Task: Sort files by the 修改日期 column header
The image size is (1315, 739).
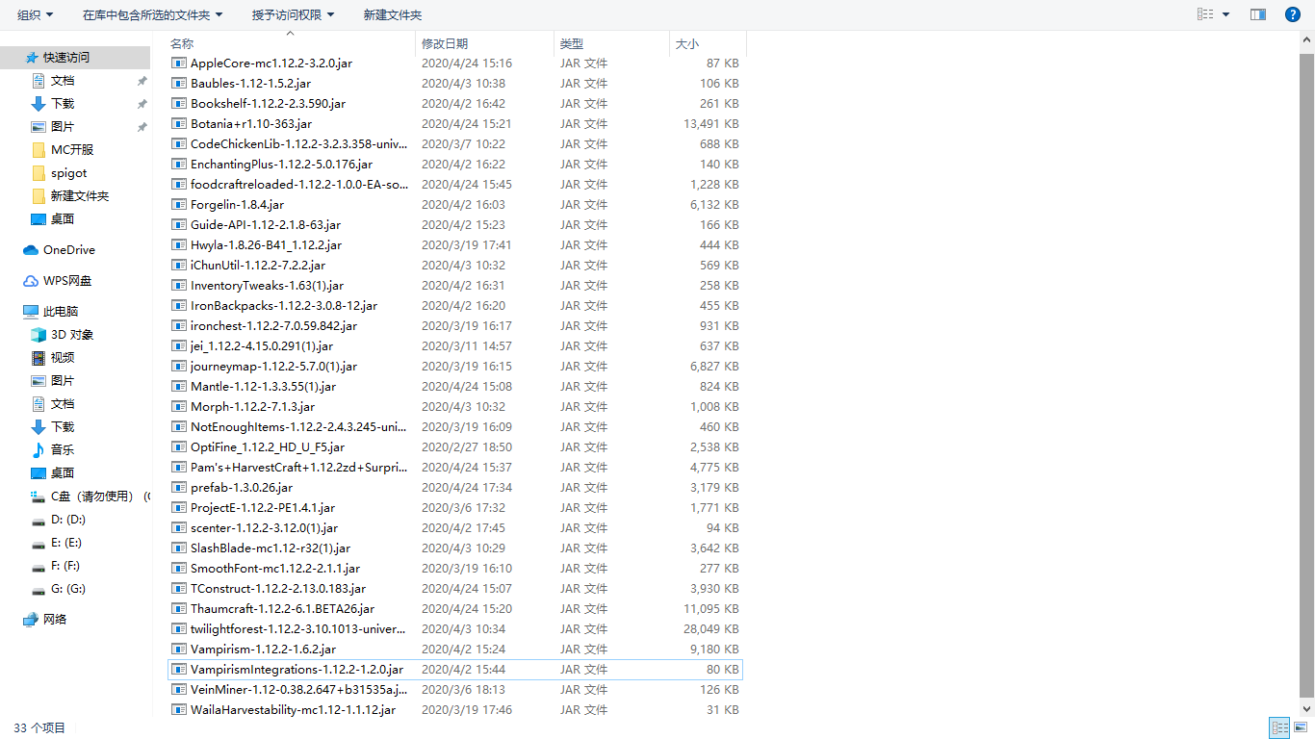Action: click(445, 44)
